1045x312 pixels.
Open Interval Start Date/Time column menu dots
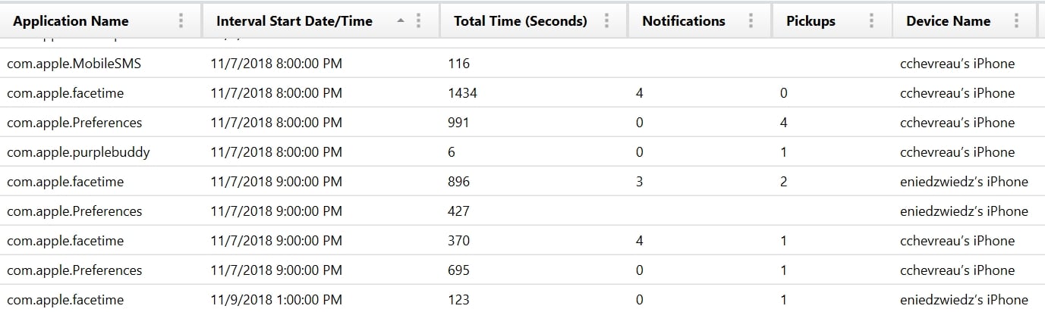(x=419, y=21)
